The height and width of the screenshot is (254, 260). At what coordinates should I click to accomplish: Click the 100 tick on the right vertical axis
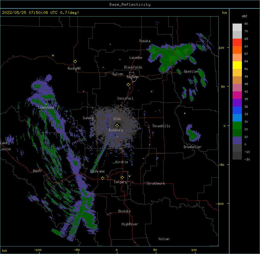pyautogui.click(x=221, y=48)
